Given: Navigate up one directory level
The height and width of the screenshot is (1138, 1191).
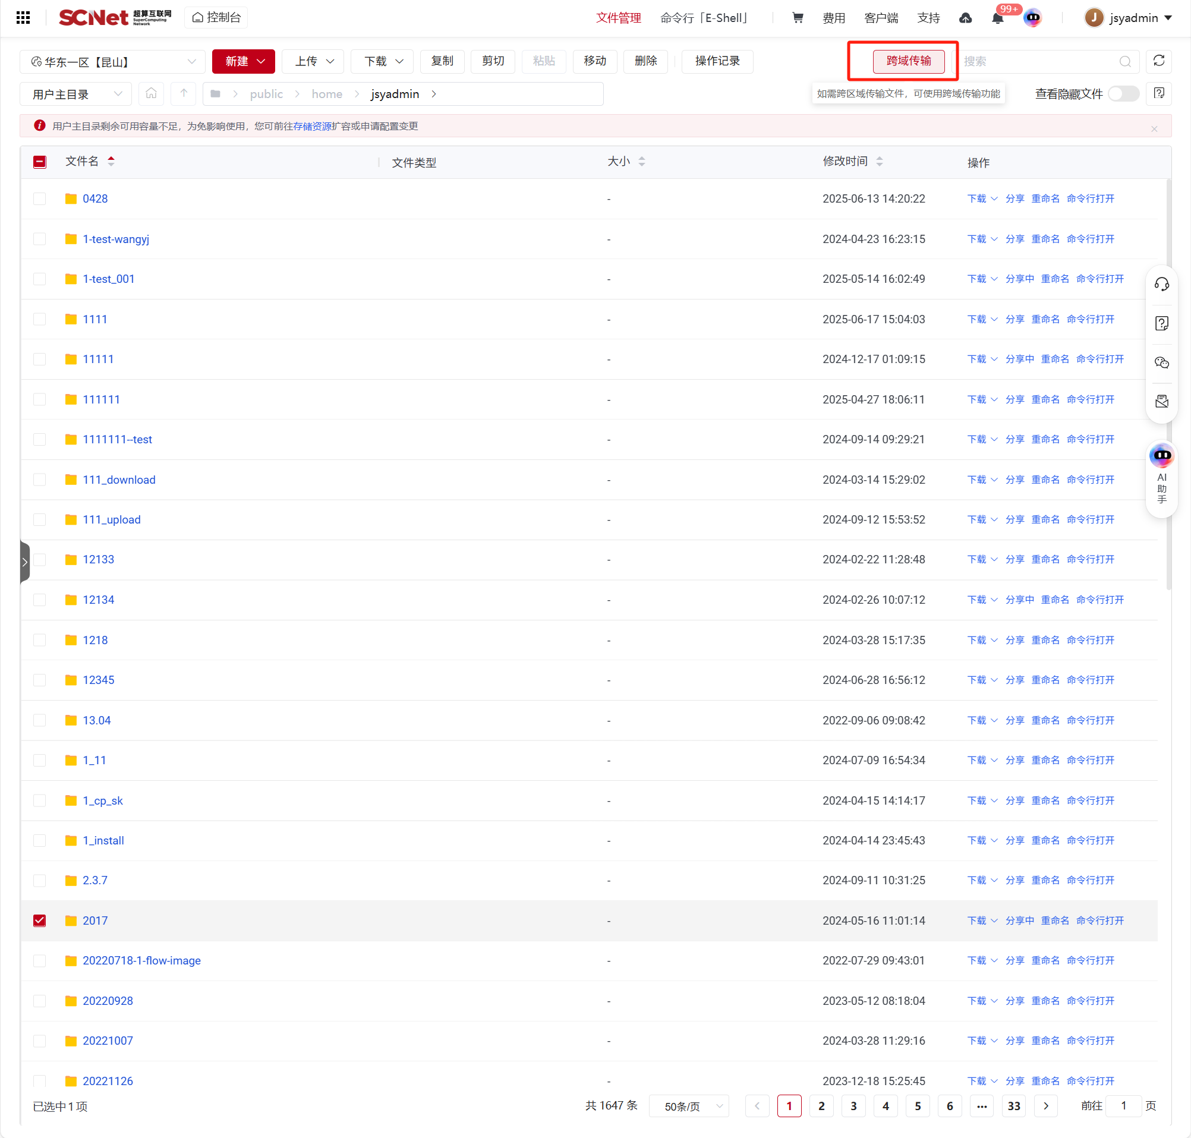Looking at the screenshot, I should click(x=183, y=94).
